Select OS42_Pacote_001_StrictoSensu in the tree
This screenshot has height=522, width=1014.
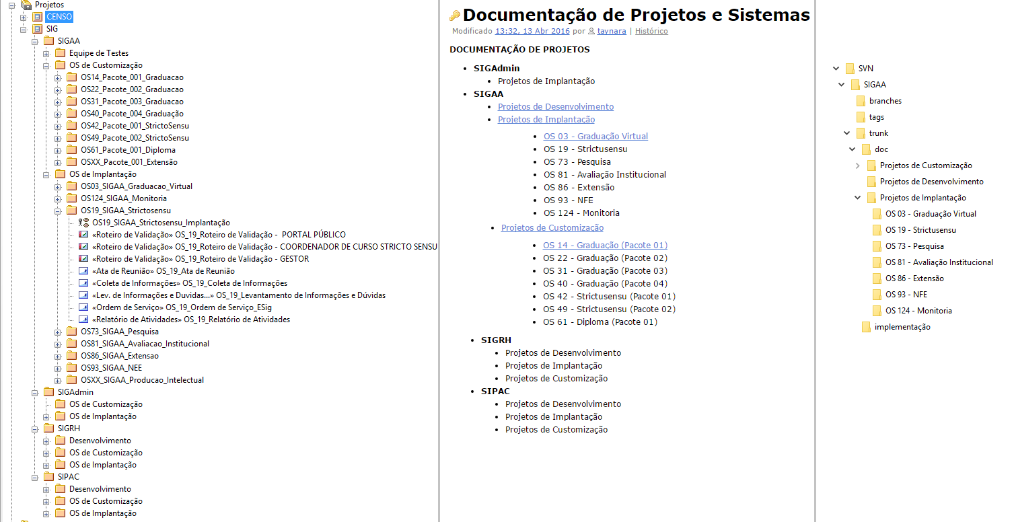click(135, 126)
